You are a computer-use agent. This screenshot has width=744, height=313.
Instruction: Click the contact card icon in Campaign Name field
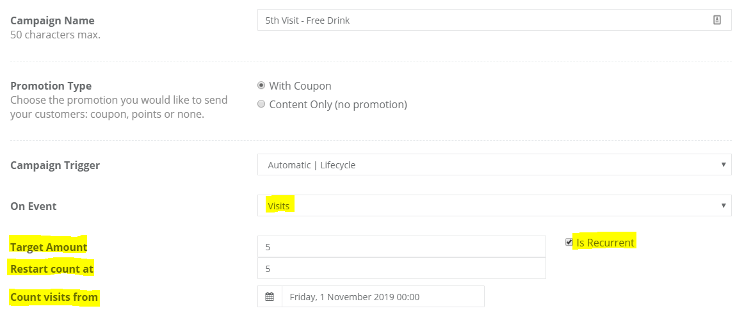[x=717, y=20]
